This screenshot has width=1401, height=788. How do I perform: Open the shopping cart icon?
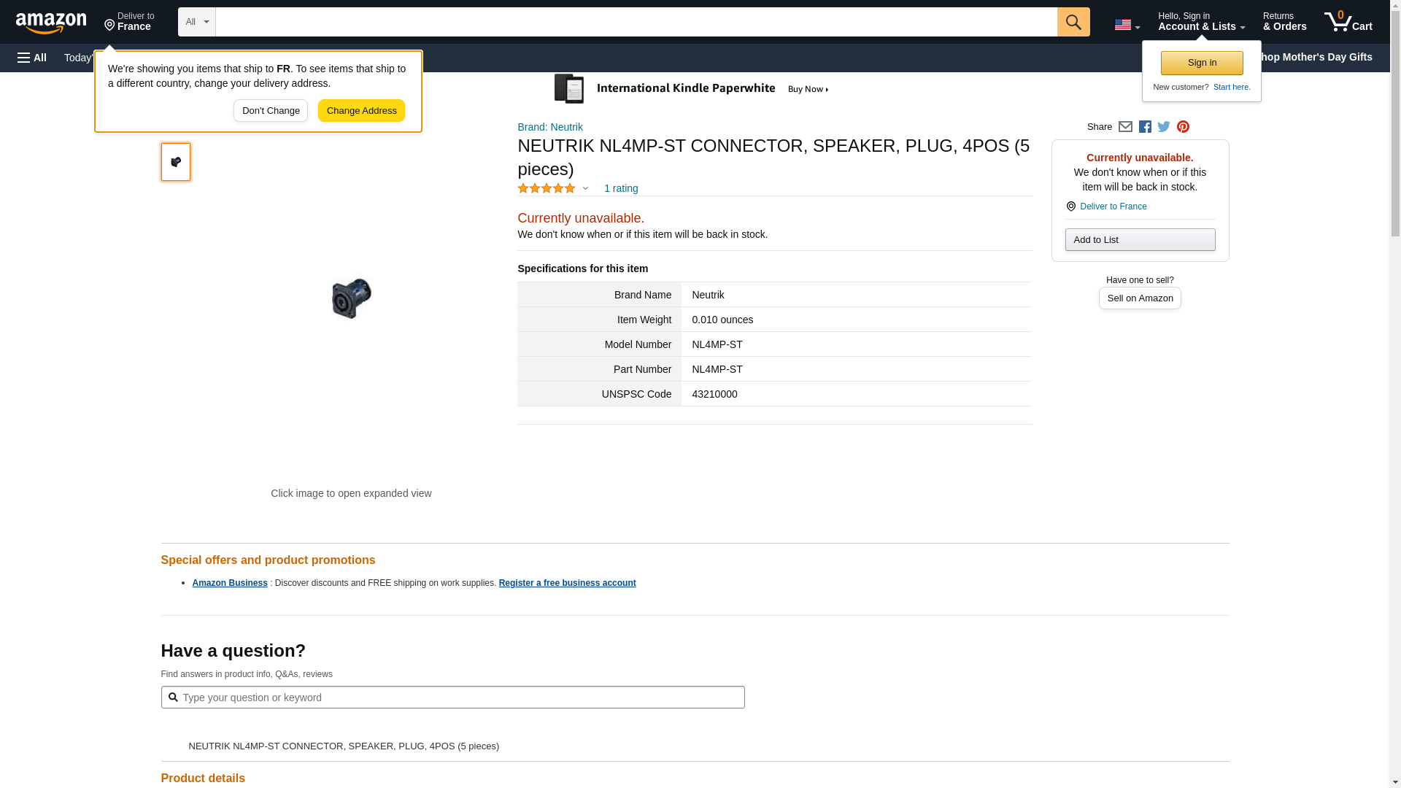[x=1348, y=22]
